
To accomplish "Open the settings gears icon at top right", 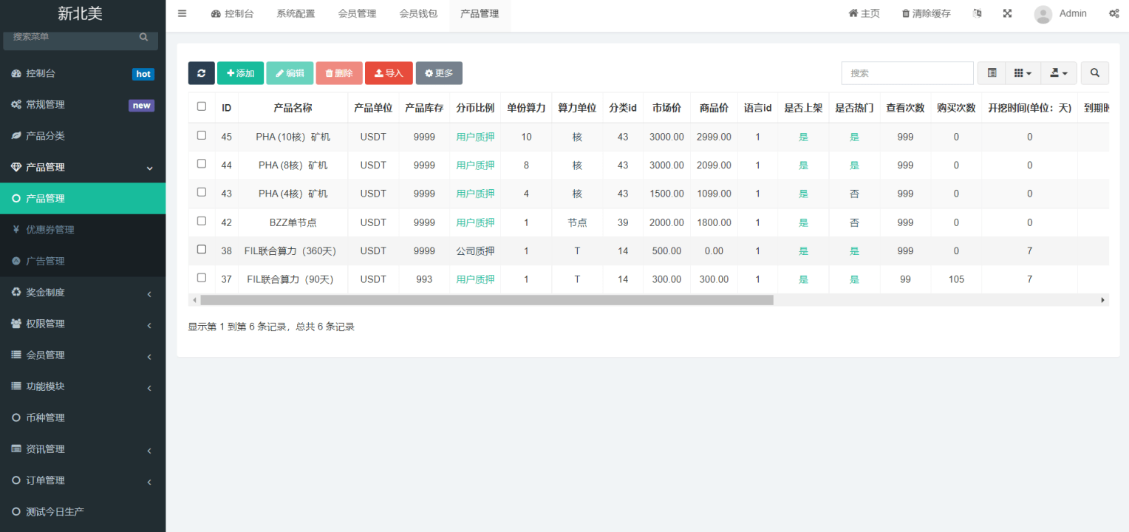I will (1113, 13).
